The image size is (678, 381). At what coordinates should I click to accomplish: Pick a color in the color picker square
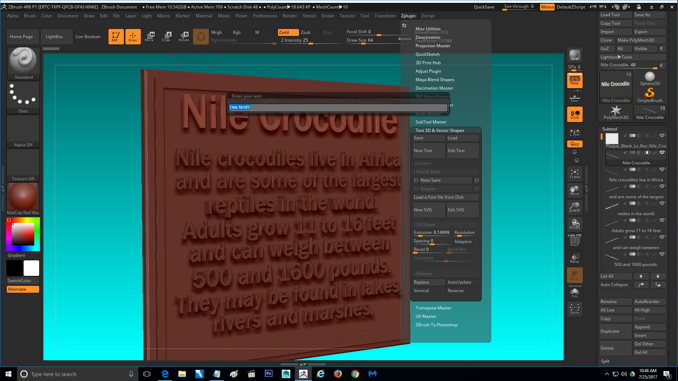(23, 234)
